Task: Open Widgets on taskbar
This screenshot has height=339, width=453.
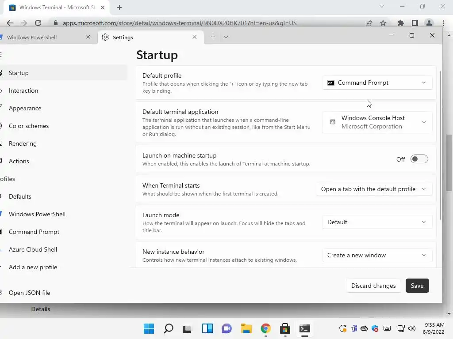Action: coord(207,328)
